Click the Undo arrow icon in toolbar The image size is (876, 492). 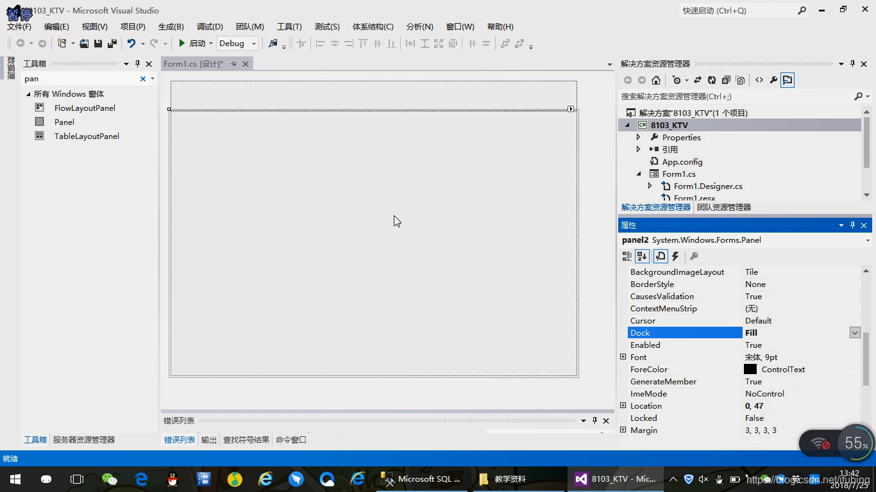pyautogui.click(x=131, y=44)
